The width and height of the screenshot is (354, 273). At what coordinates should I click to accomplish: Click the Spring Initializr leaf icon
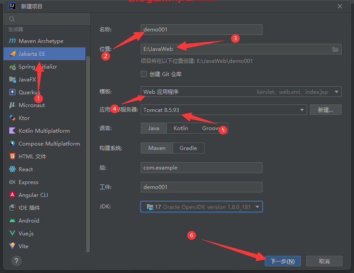[12, 67]
